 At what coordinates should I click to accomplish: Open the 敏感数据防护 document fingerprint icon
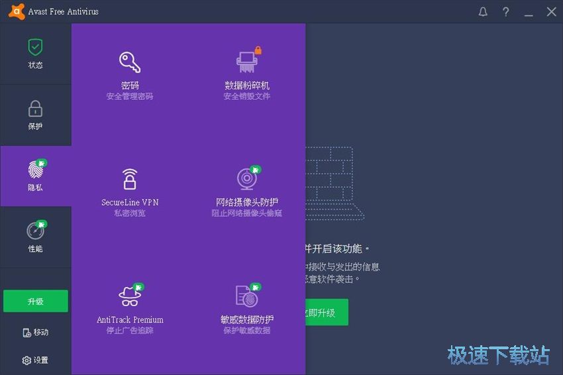tap(248, 296)
